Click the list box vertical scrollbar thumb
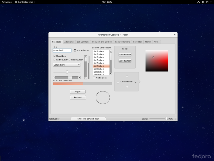This screenshot has width=214, height=161. [111, 56]
